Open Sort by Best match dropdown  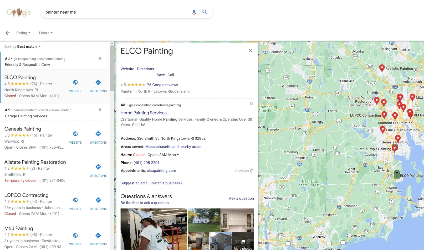[23, 46]
